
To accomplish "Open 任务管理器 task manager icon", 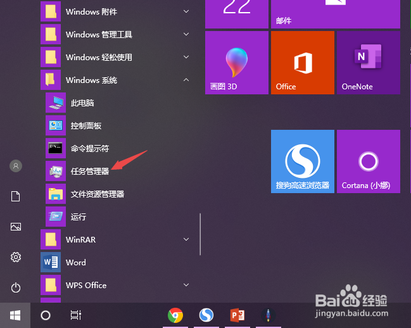I will (x=56, y=171).
